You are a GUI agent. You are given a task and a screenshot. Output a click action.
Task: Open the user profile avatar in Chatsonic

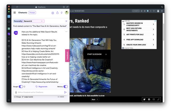point(67,12)
